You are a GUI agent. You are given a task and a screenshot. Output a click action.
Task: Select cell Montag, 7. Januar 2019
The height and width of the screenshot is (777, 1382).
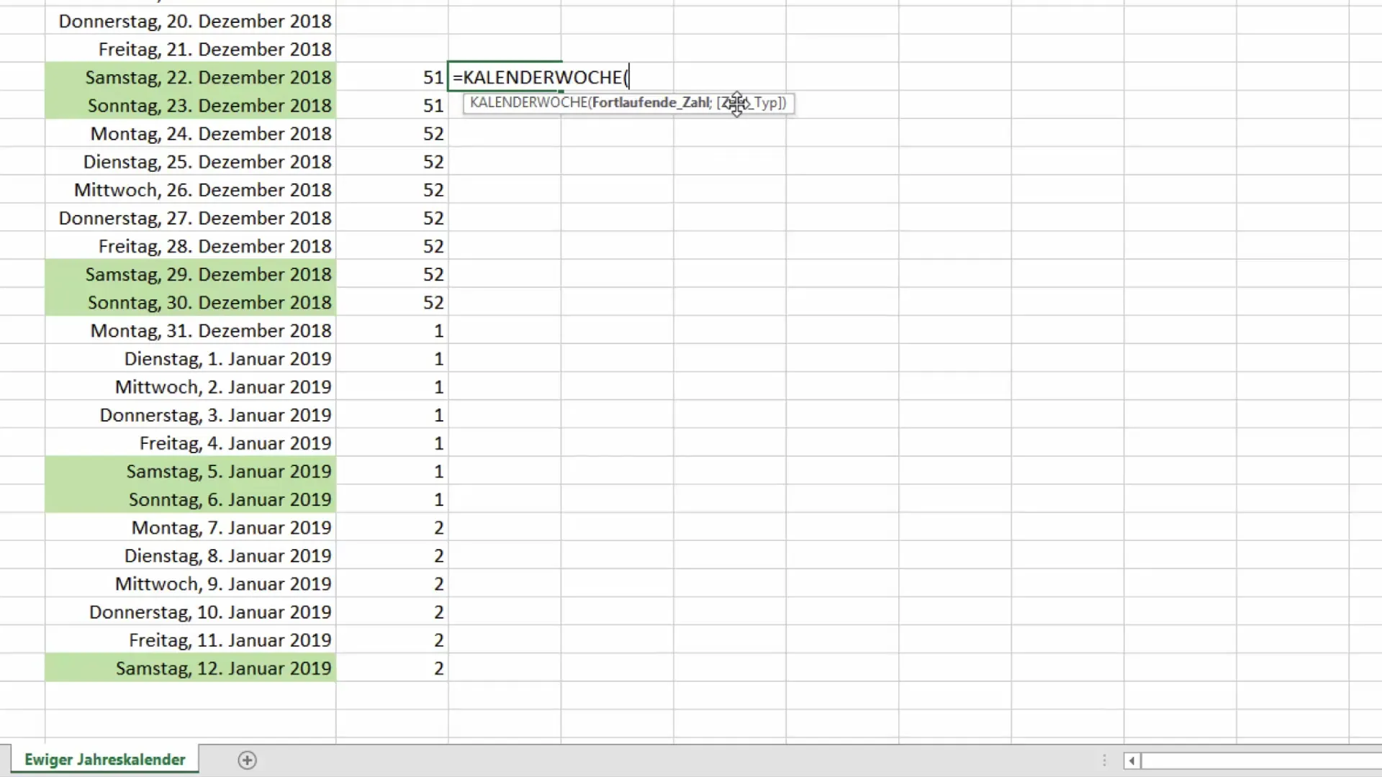tap(191, 527)
